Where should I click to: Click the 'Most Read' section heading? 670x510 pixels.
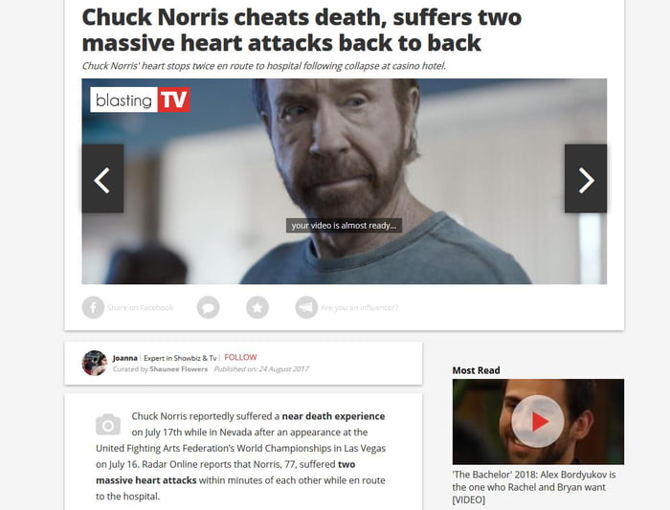point(476,370)
